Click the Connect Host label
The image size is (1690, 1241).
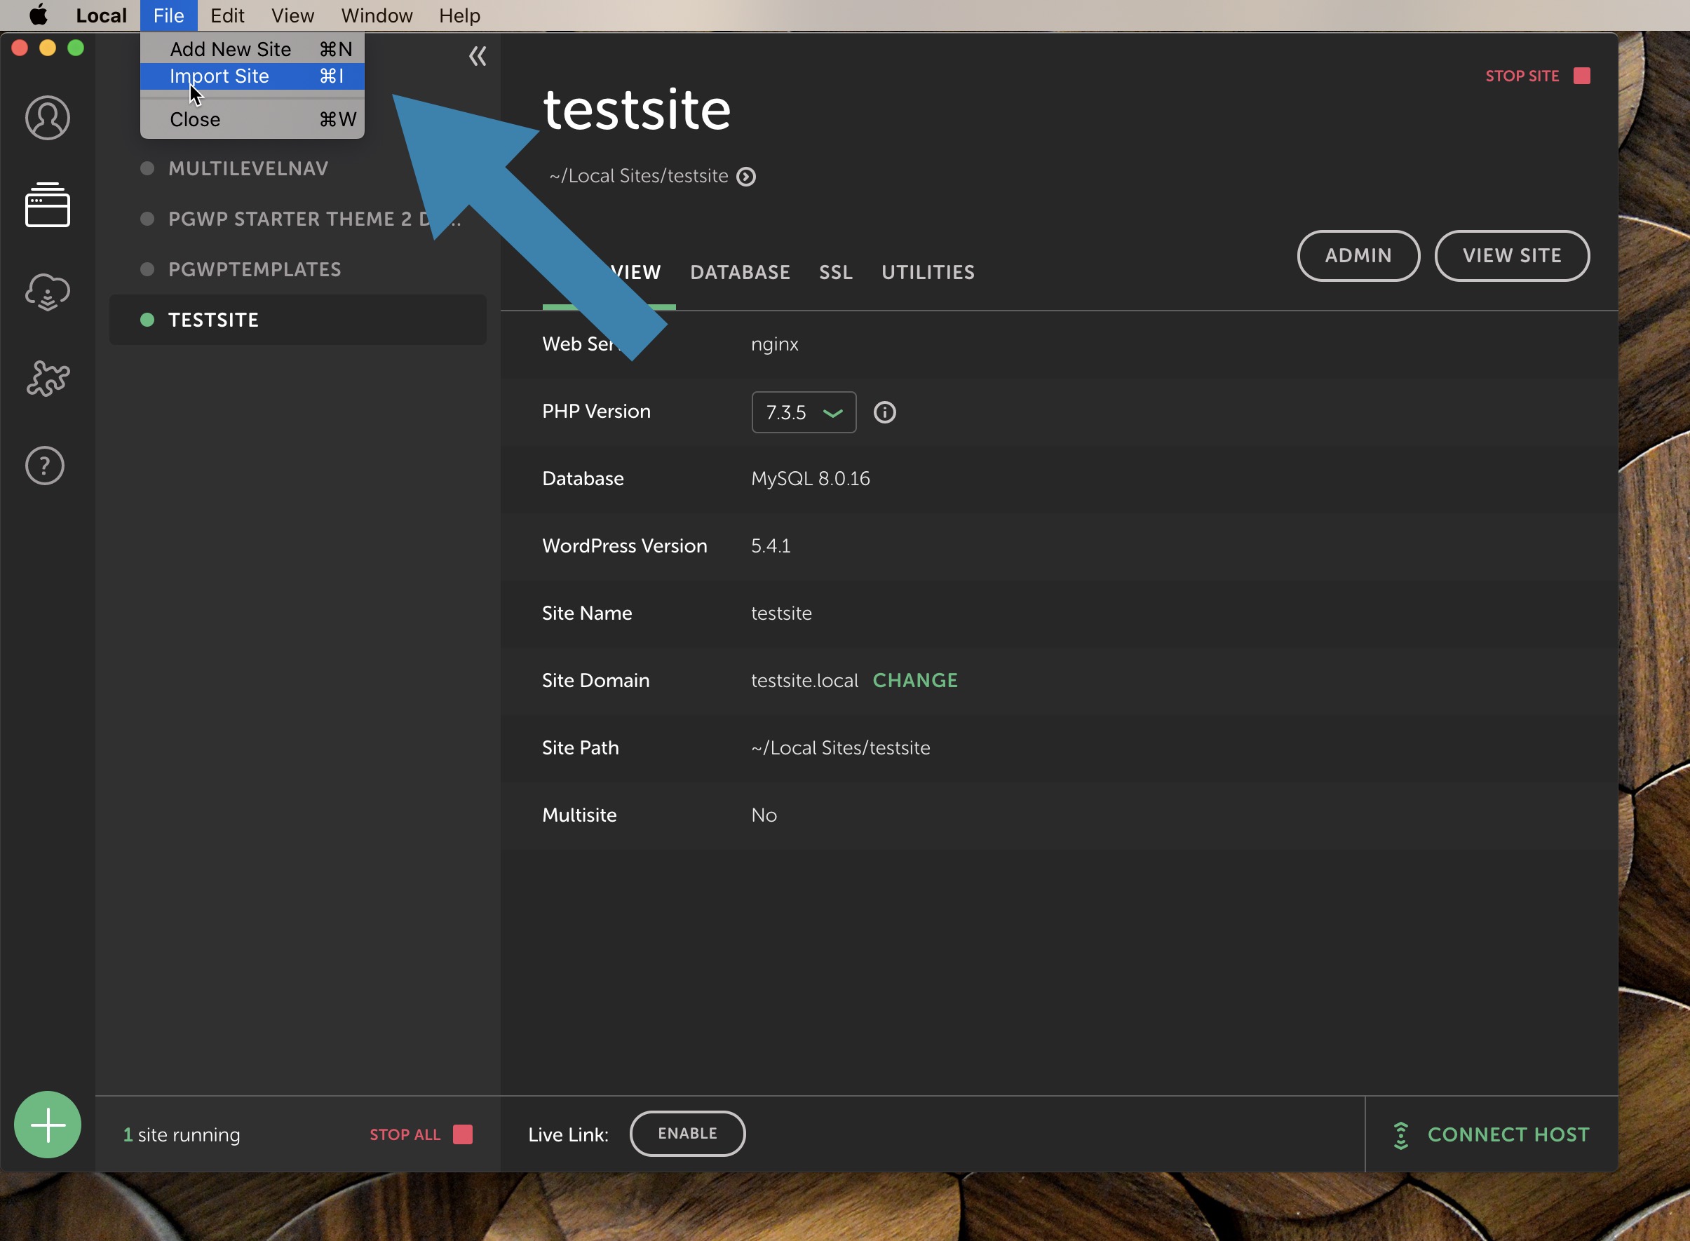1508,1134
